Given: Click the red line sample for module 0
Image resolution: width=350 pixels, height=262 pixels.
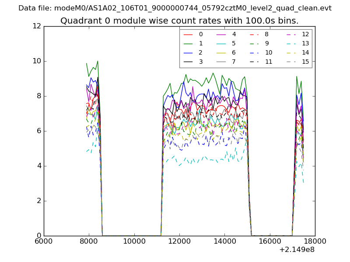Looking at the screenshot, I should 188,34.
